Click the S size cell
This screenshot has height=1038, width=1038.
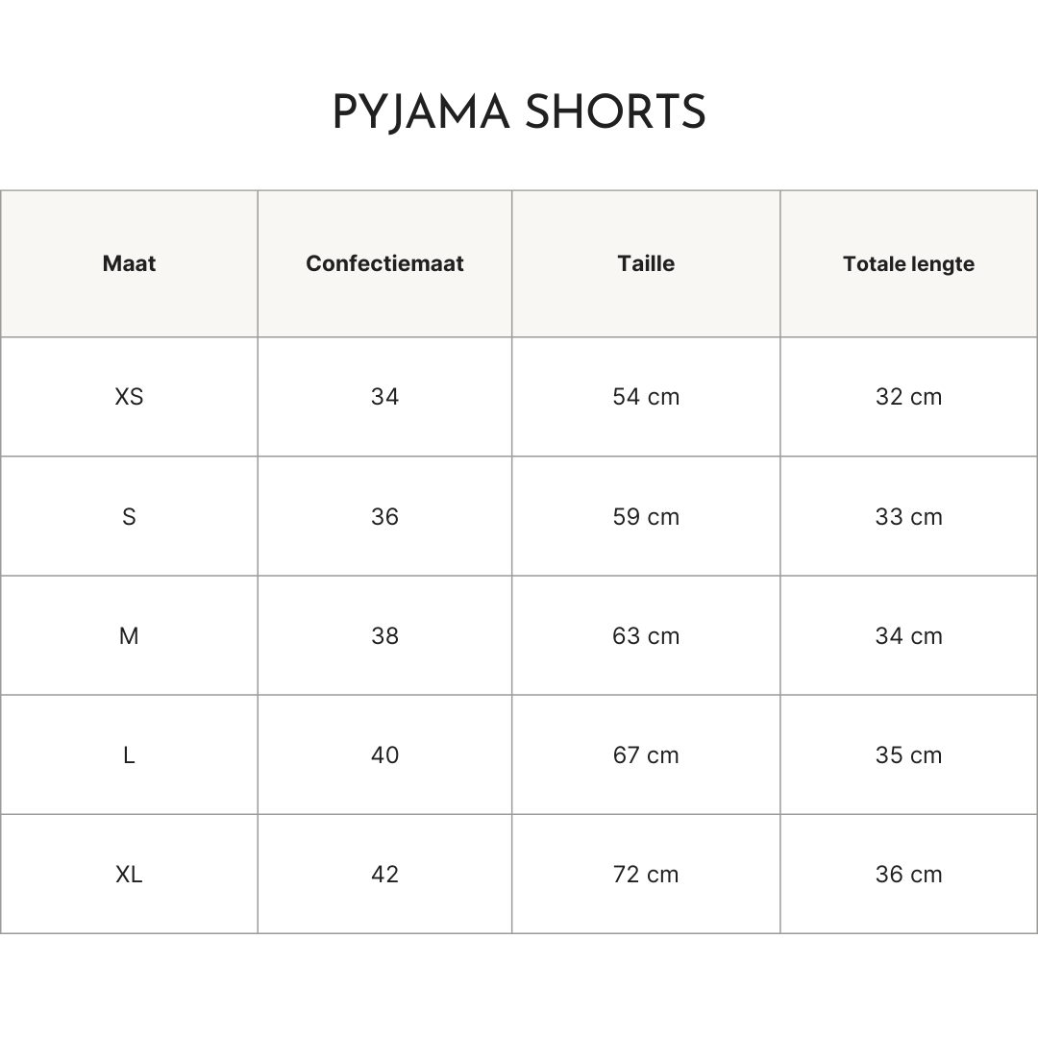(x=129, y=516)
